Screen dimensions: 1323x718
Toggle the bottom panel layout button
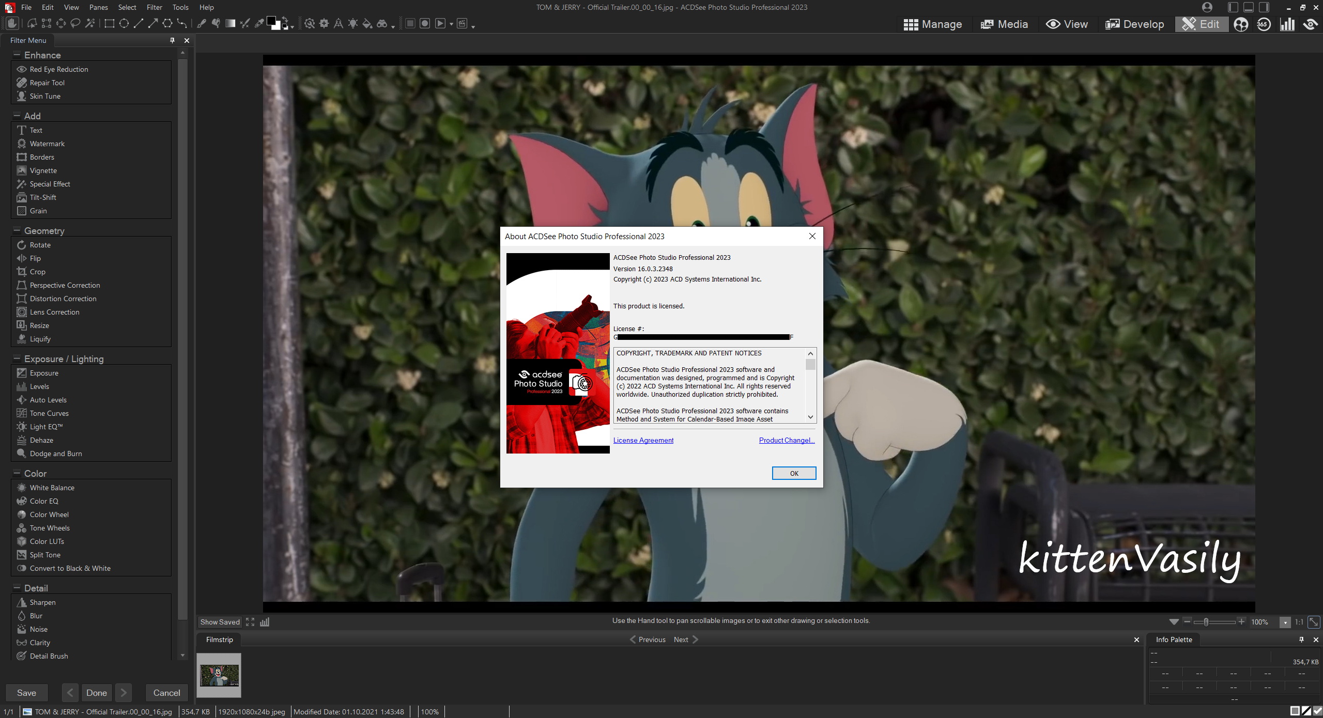[1249, 7]
